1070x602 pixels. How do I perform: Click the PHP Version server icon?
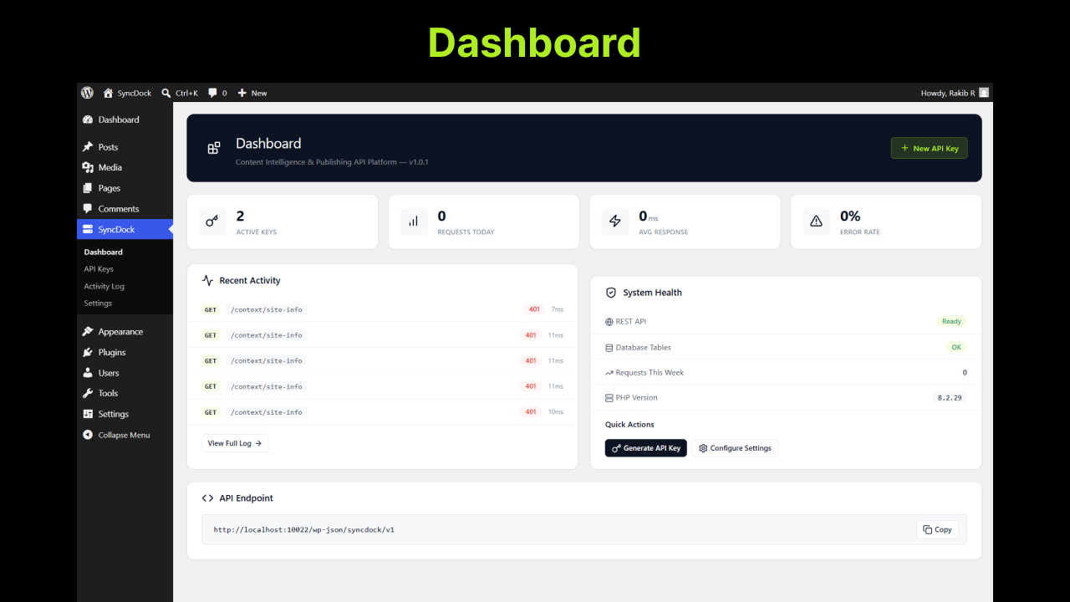[x=609, y=398]
